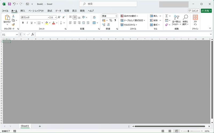The image size is (214, 133).
Task: Toggle bottom vertical alignment
Action: click(x=79, y=17)
